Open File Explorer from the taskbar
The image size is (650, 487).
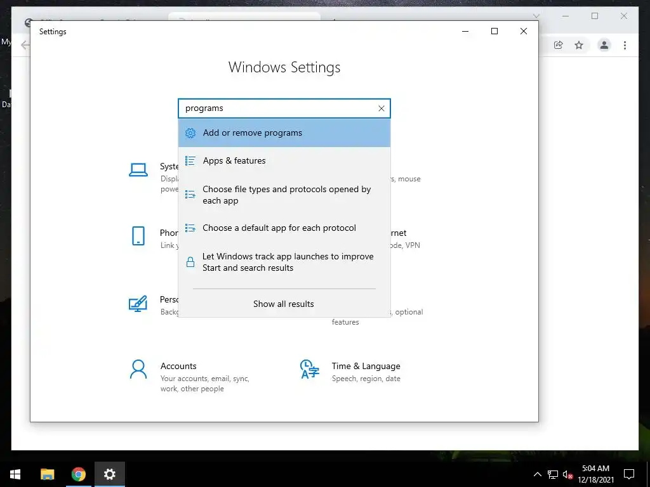[47, 474]
